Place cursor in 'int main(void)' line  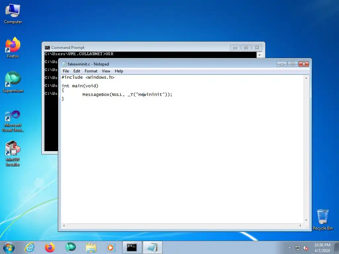coord(80,86)
